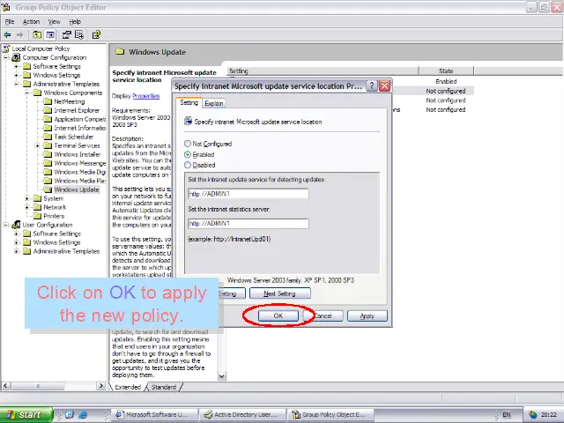564x423 pixels.
Task: Click the Cancel button
Action: click(323, 315)
